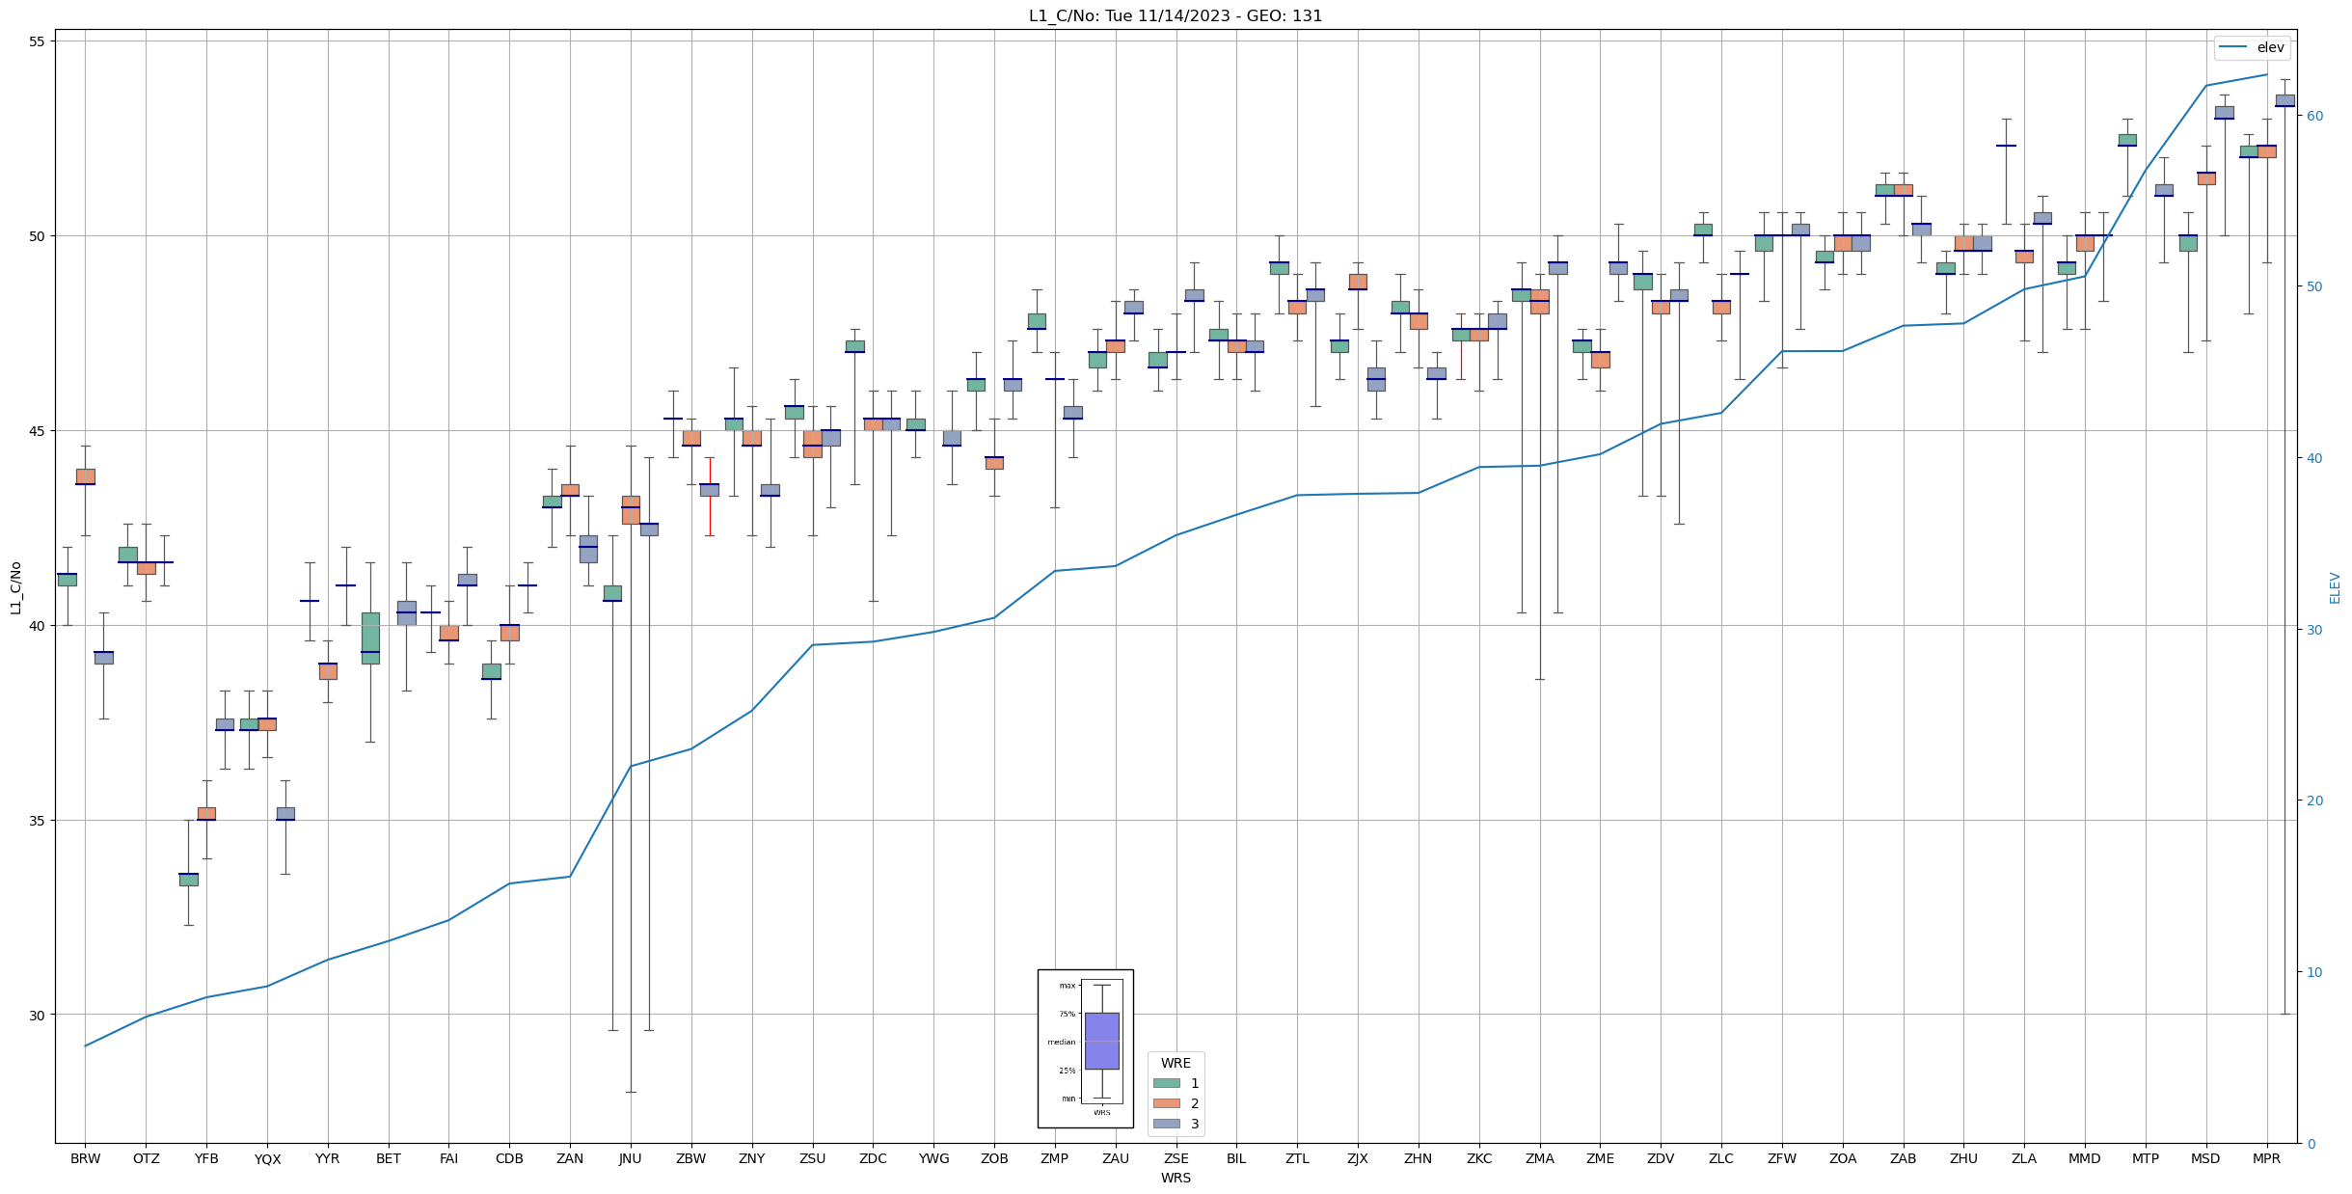Click the YYR x-axis label

click(x=328, y=1158)
